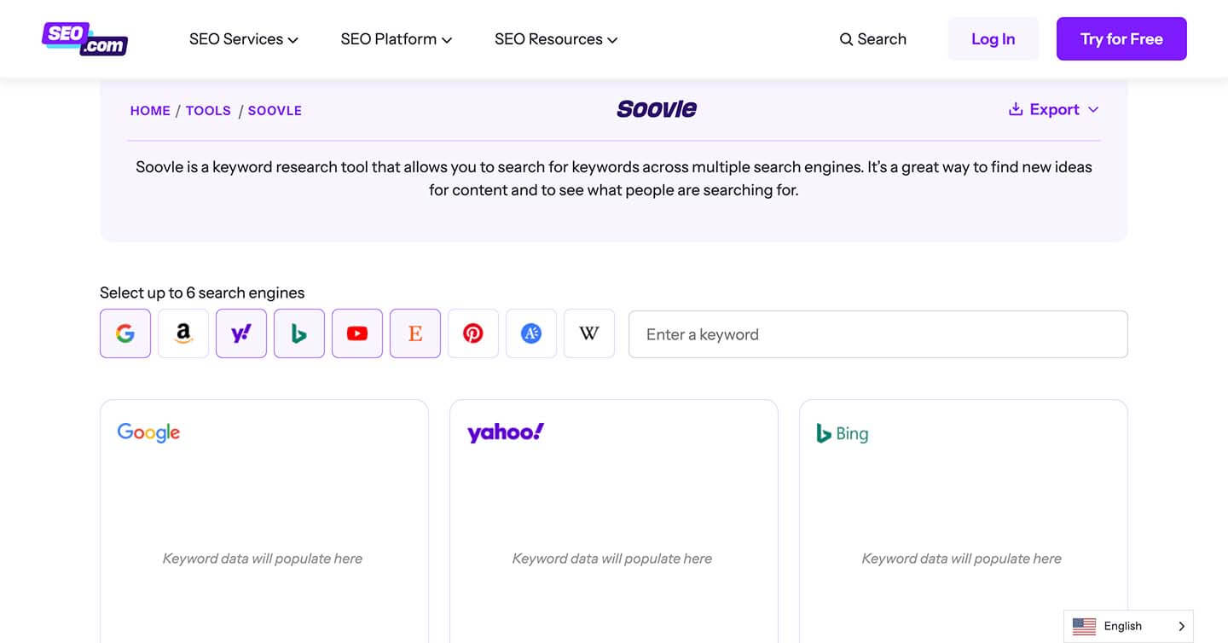Focus the Enter a keyword field
This screenshot has height=643, width=1228.
[x=878, y=334]
